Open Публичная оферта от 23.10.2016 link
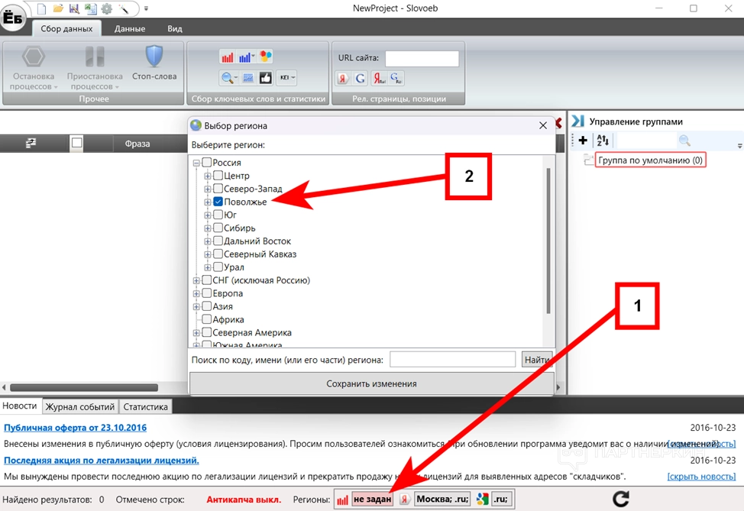Image resolution: width=744 pixels, height=511 pixels. click(75, 428)
